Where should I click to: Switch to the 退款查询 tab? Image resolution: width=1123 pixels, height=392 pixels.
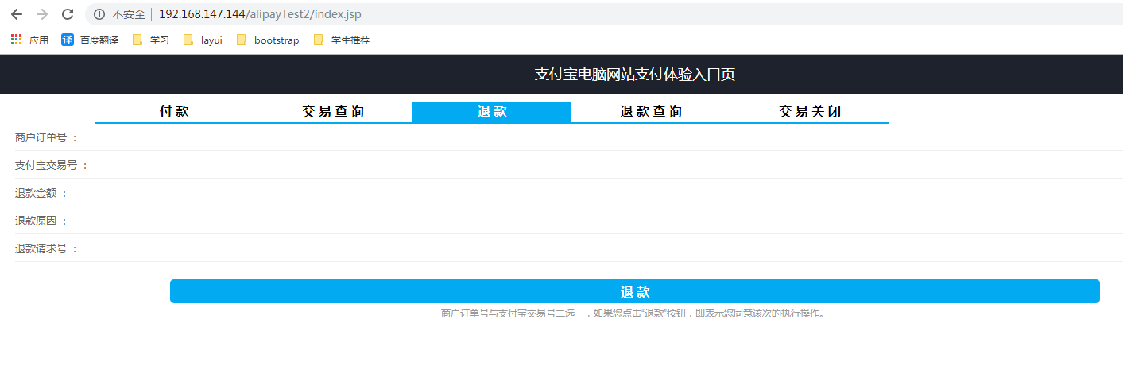651,112
